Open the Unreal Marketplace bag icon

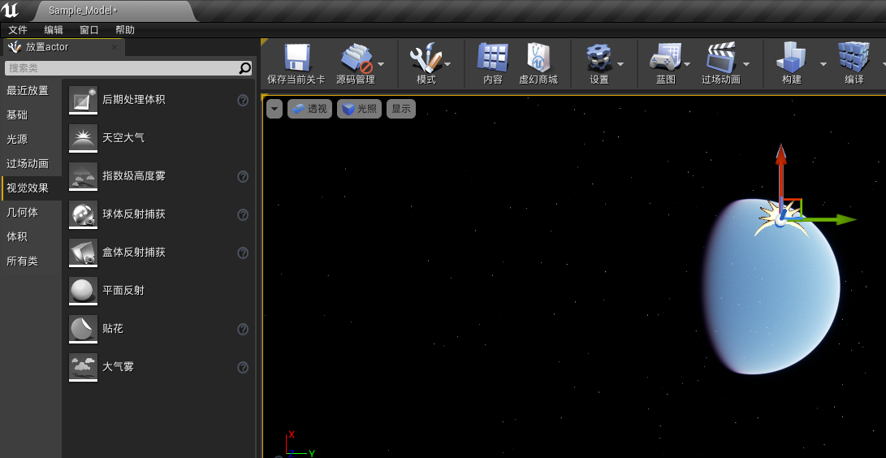[538, 58]
